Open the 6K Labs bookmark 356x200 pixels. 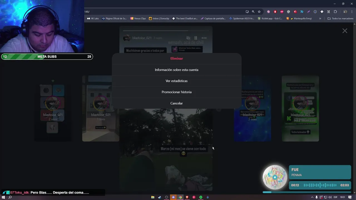(93, 19)
